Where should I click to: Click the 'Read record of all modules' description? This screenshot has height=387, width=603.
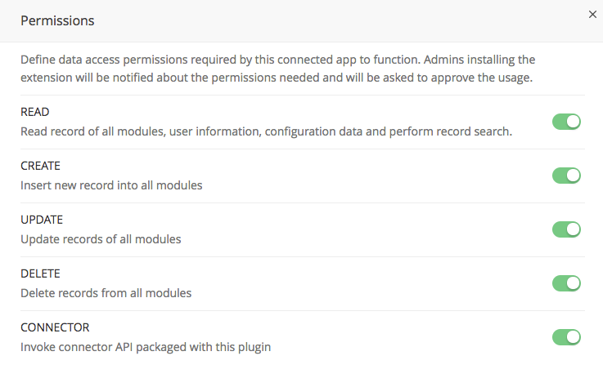click(266, 131)
